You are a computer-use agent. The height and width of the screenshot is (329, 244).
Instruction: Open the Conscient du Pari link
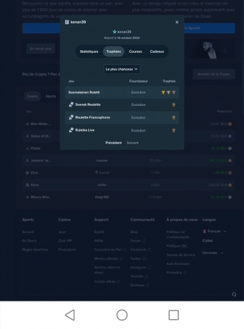110,249
